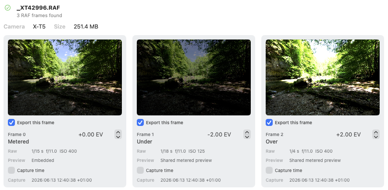Click the -2.00 EV value
This screenshot has width=388, height=190.
coord(219,135)
